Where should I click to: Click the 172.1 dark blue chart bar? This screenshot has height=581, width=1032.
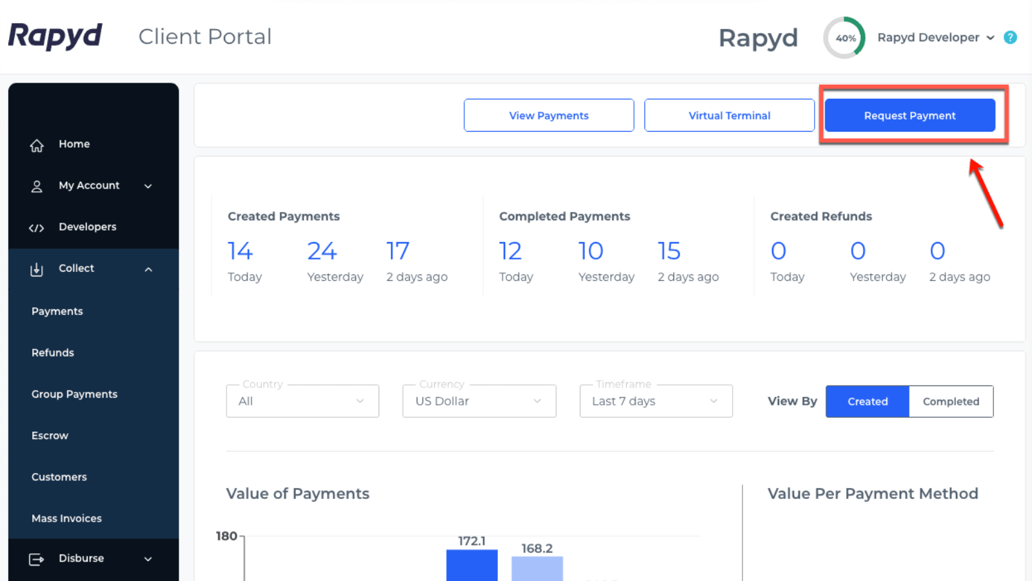click(x=472, y=566)
